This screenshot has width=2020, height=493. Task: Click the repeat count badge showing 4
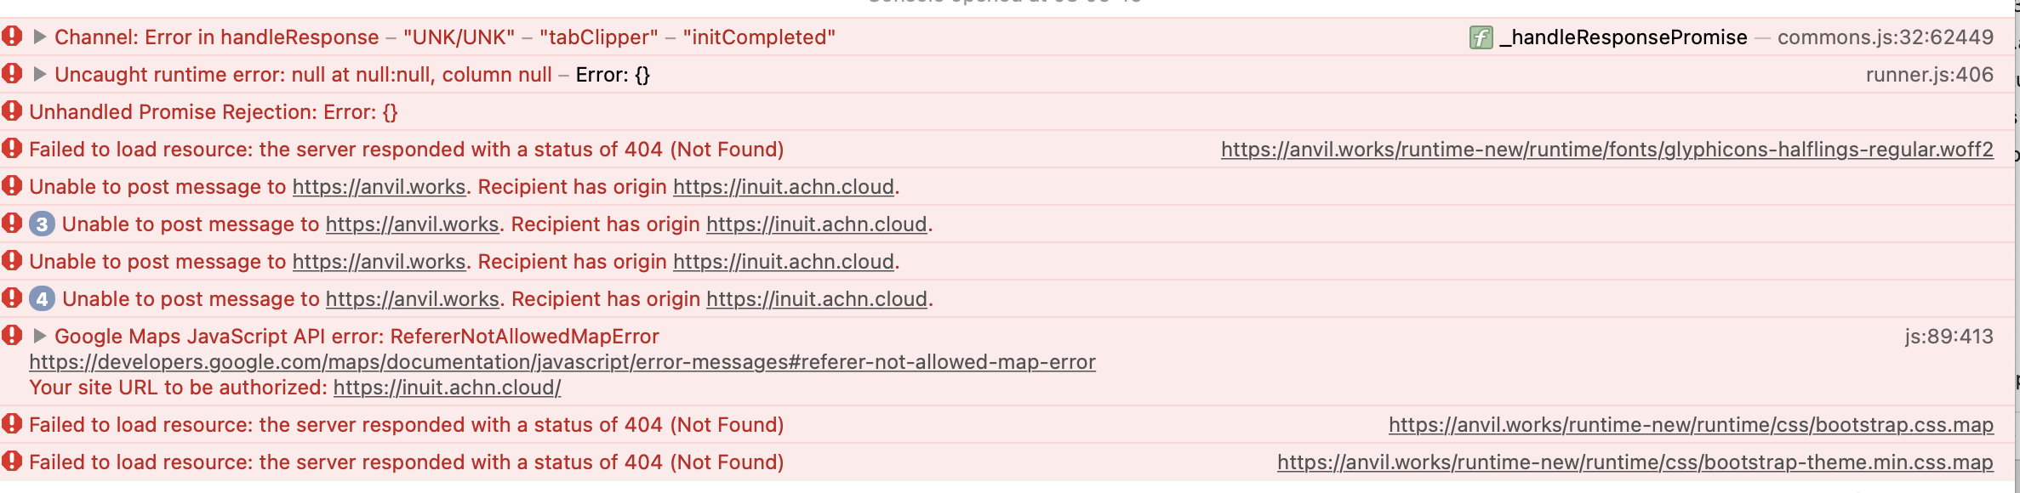pos(42,299)
